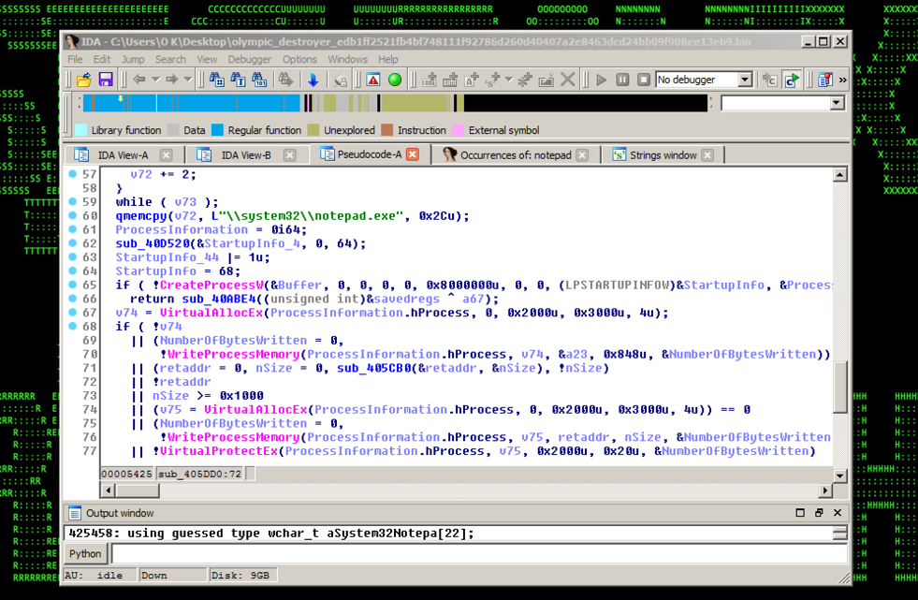Click the green circle toolbar icon
Image resolution: width=918 pixels, height=600 pixels.
395,80
